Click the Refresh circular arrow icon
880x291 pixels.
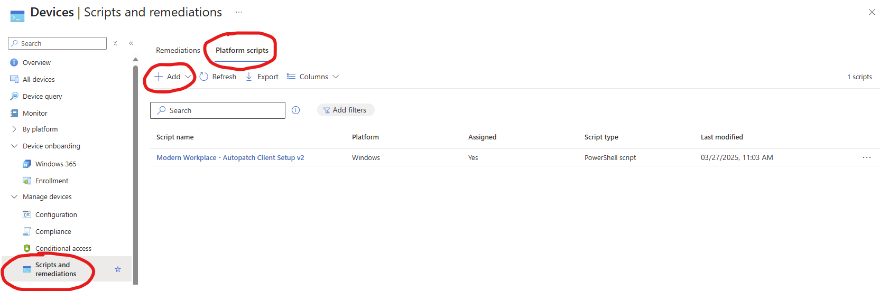[x=204, y=77]
